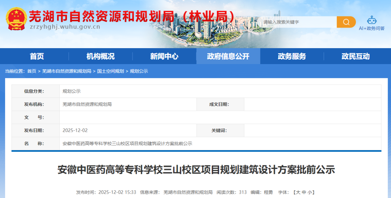Click the 信息来源 芜湖市自然资源和规划局 text

[176, 192]
